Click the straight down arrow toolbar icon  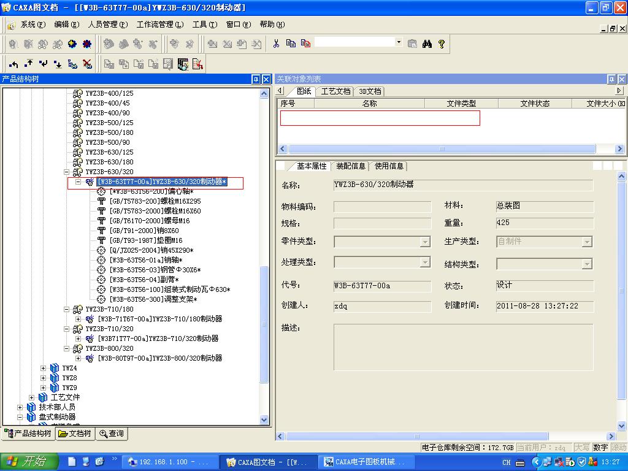pos(58,64)
